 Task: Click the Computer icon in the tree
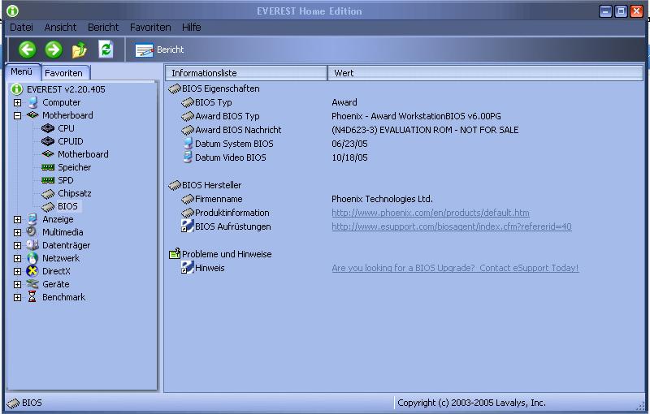[32, 102]
